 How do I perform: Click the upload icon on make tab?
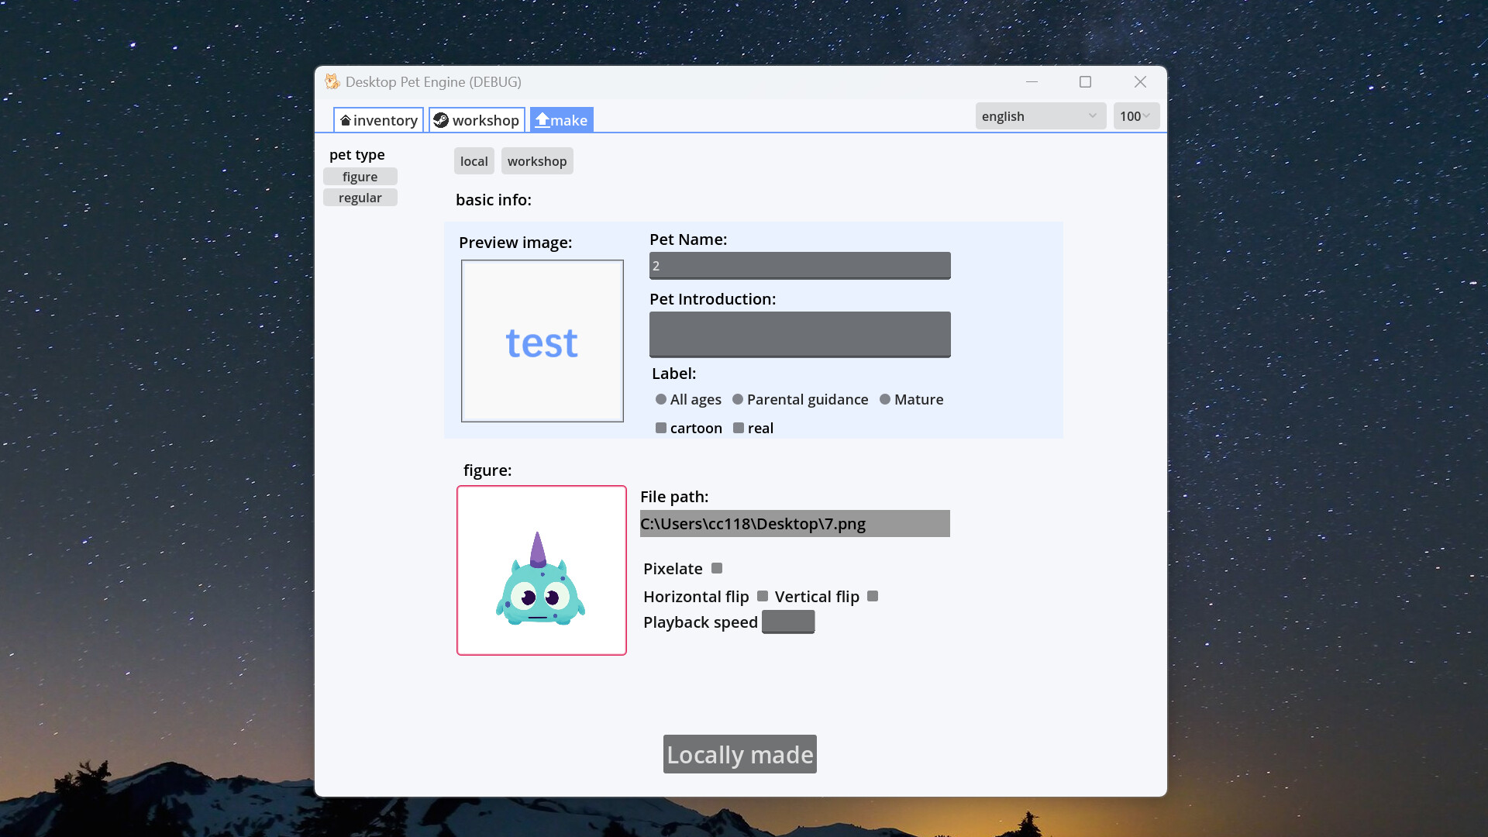click(x=542, y=119)
